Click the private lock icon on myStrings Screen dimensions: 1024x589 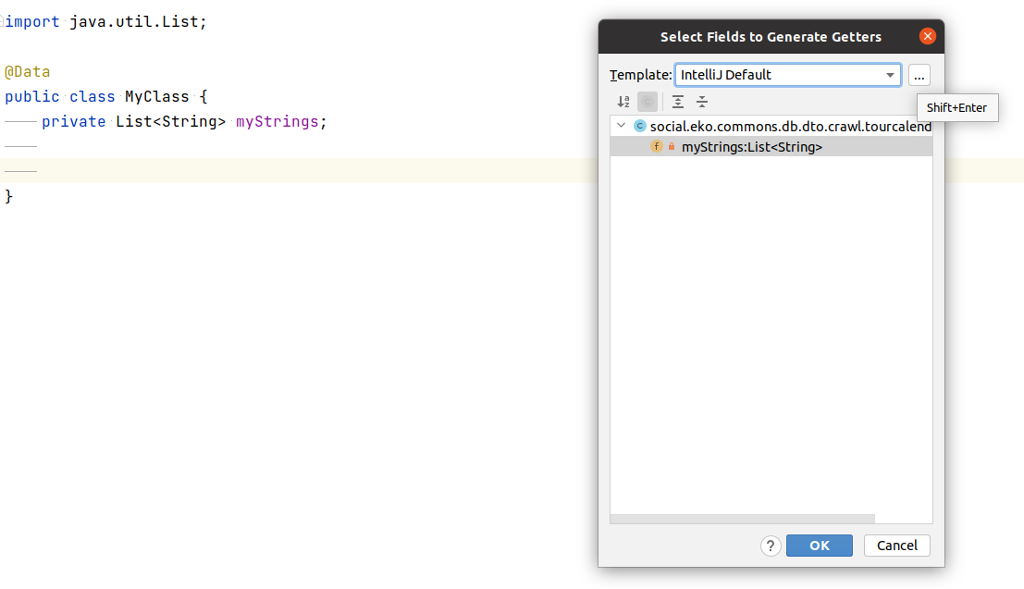click(x=672, y=146)
